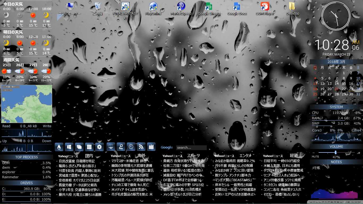This screenshot has height=204, width=363.
Task: Click the 2018年 3月 calendar header
Action: [x=336, y=62]
